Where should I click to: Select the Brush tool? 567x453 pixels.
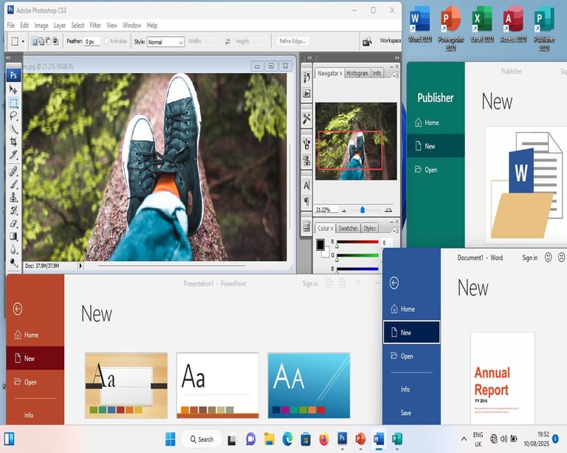(x=13, y=184)
